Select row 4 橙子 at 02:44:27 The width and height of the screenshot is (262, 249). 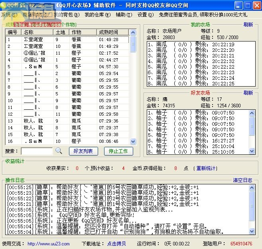67,60
